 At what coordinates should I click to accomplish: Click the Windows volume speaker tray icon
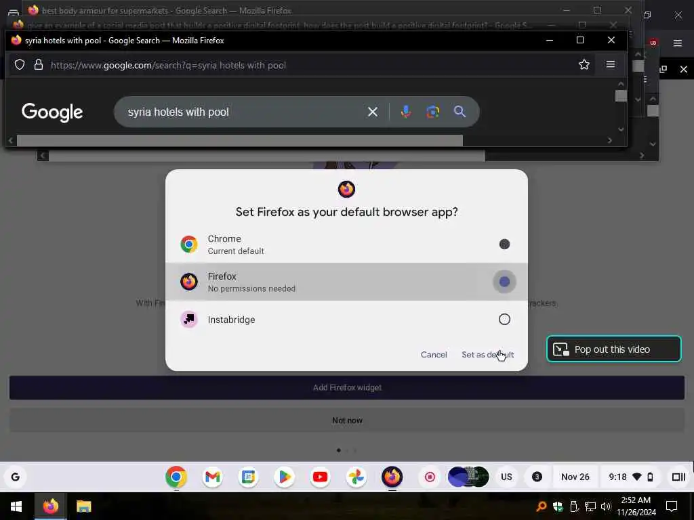[x=606, y=506]
